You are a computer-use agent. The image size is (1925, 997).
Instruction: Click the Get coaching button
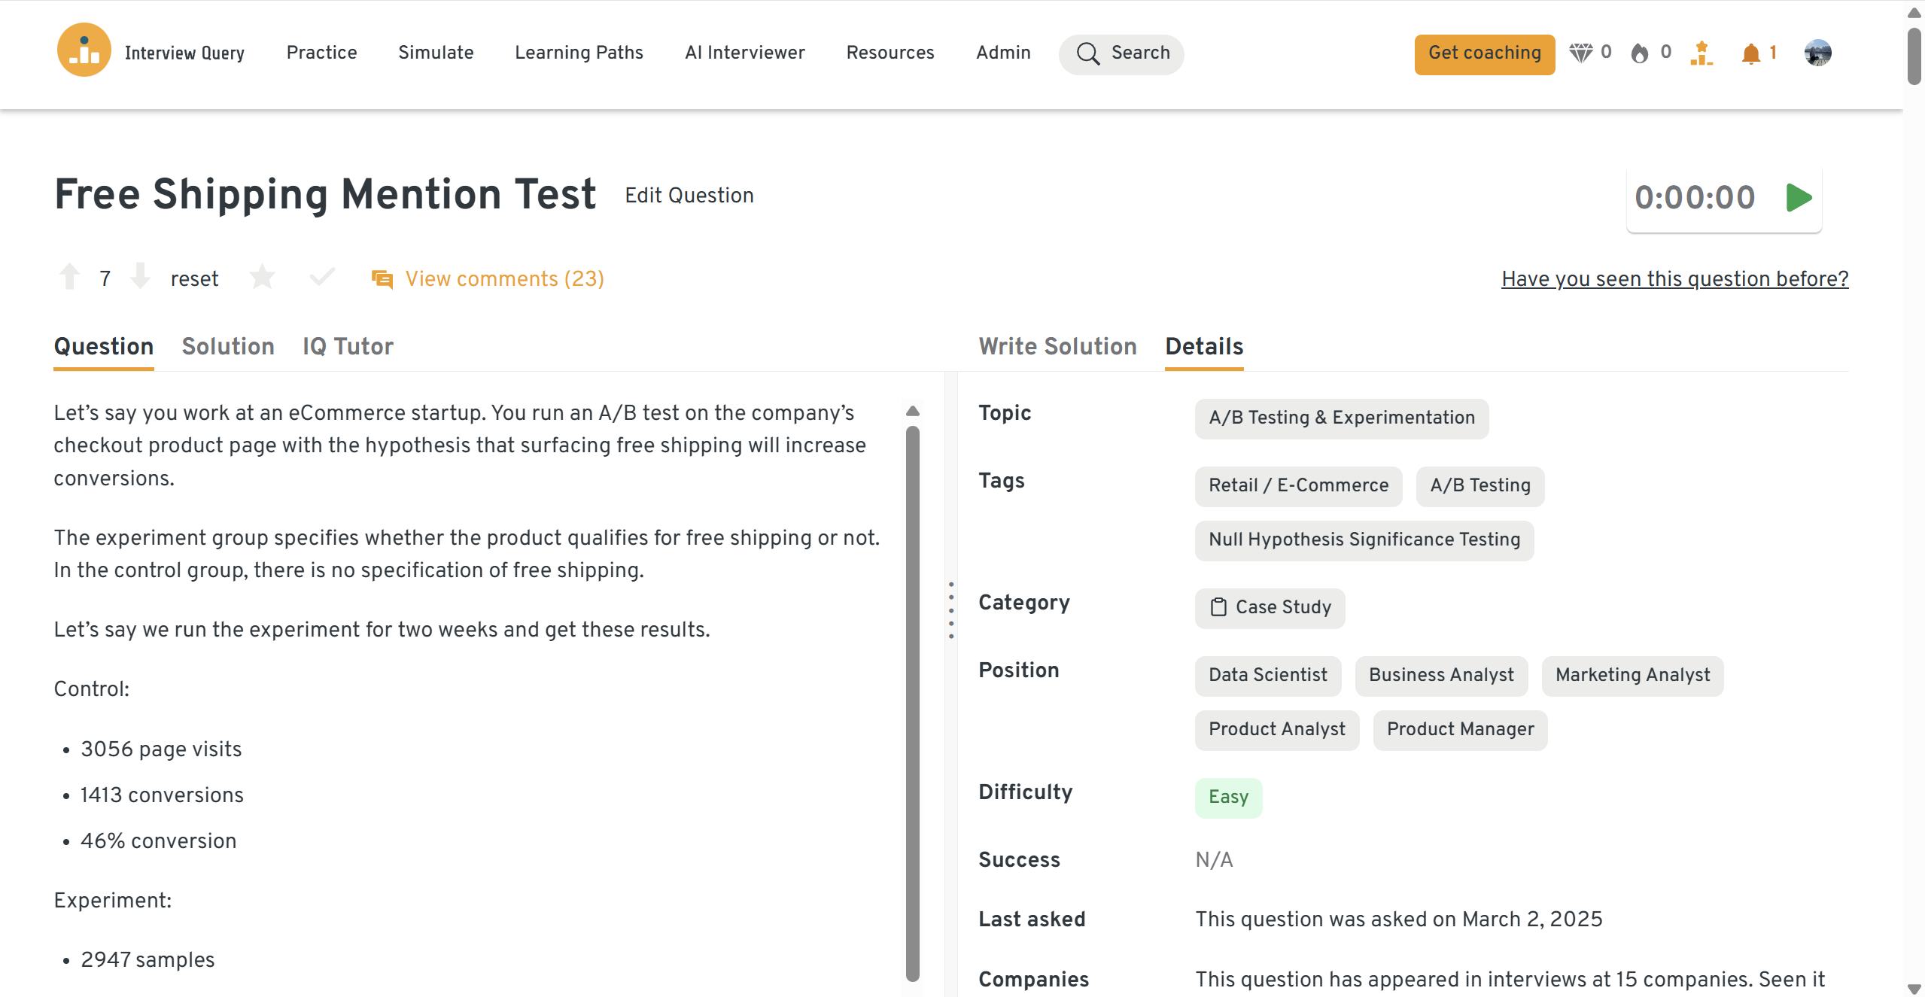point(1484,53)
